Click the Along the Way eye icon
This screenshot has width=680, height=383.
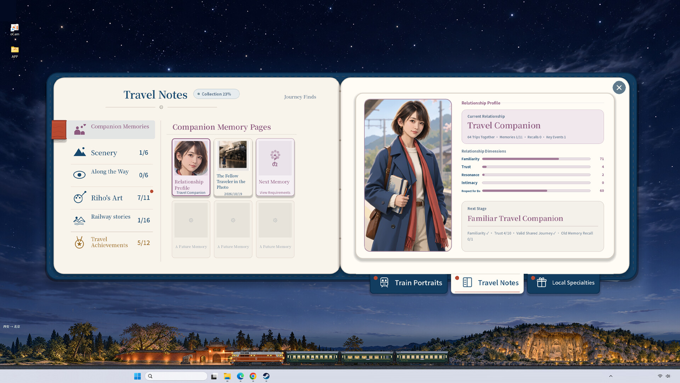(x=79, y=175)
